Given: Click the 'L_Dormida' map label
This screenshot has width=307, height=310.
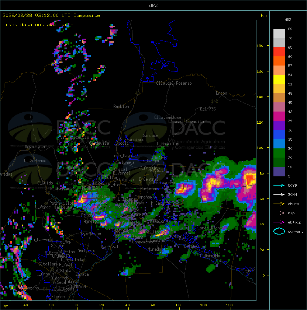Looking at the screenshot, I should pyautogui.click(x=210, y=256).
